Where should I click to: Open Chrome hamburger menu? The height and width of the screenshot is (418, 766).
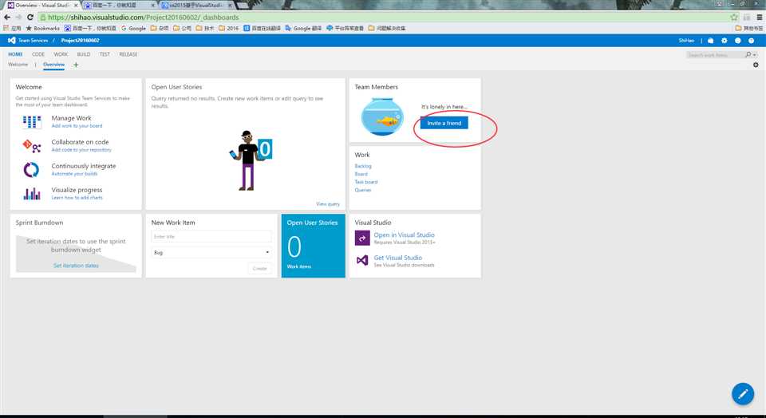[x=759, y=17]
